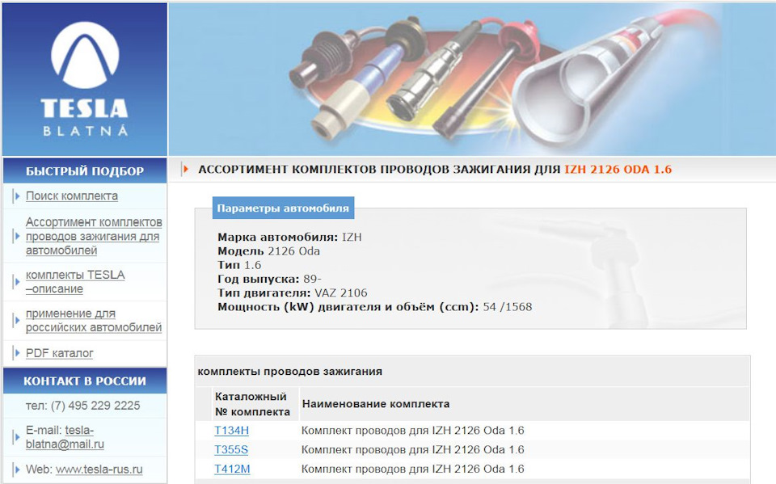Click the Каталожный № комплекта column header
776x484 pixels.
tap(252, 404)
